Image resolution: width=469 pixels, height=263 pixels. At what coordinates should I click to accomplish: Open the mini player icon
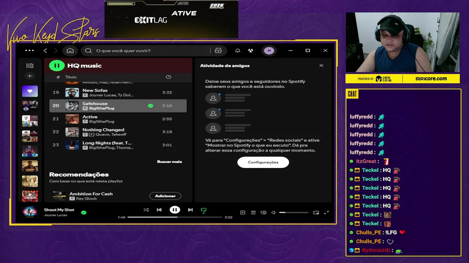pyautogui.click(x=316, y=213)
